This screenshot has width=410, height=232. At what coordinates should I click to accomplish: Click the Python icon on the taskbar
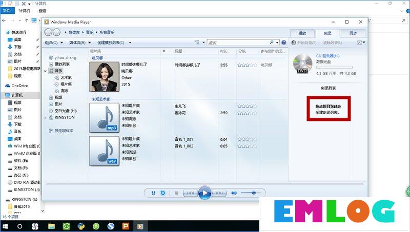81,226
